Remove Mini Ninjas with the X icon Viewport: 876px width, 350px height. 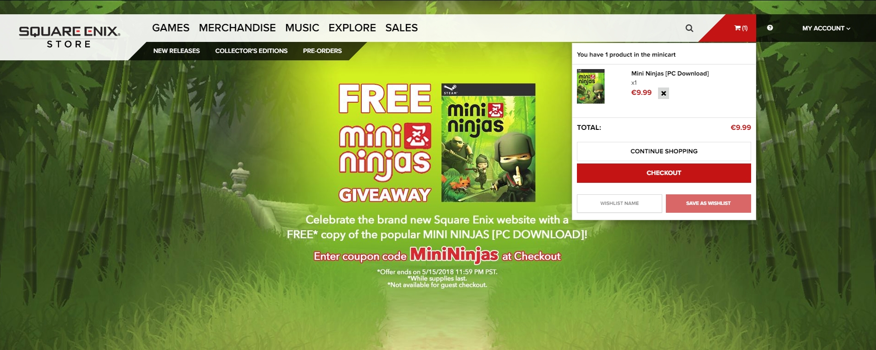pos(664,93)
